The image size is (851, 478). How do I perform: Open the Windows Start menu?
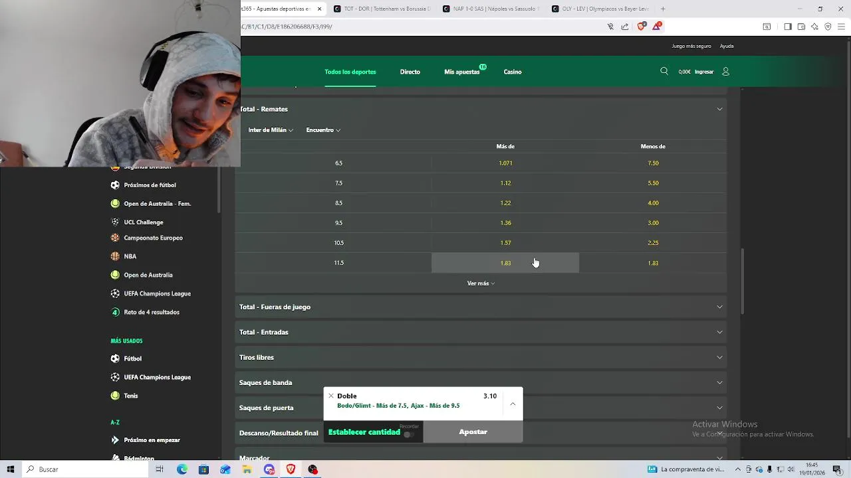tap(11, 469)
